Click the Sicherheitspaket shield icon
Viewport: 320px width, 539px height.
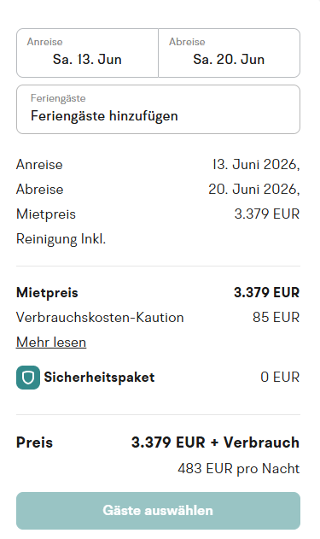pos(28,378)
